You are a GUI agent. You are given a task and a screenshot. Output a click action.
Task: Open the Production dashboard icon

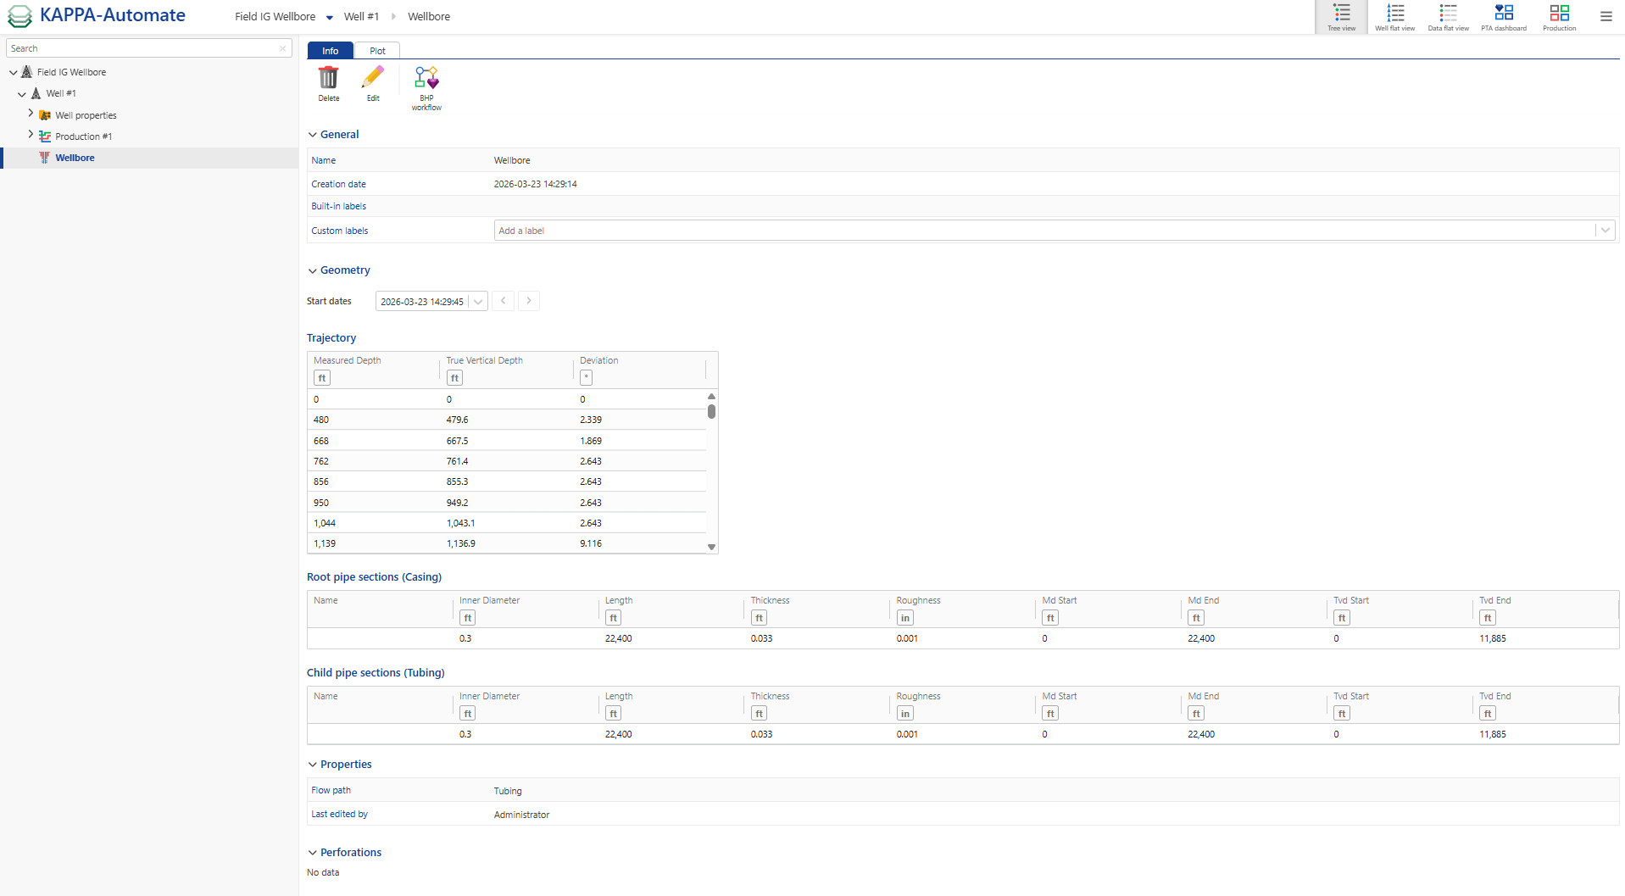click(1559, 16)
